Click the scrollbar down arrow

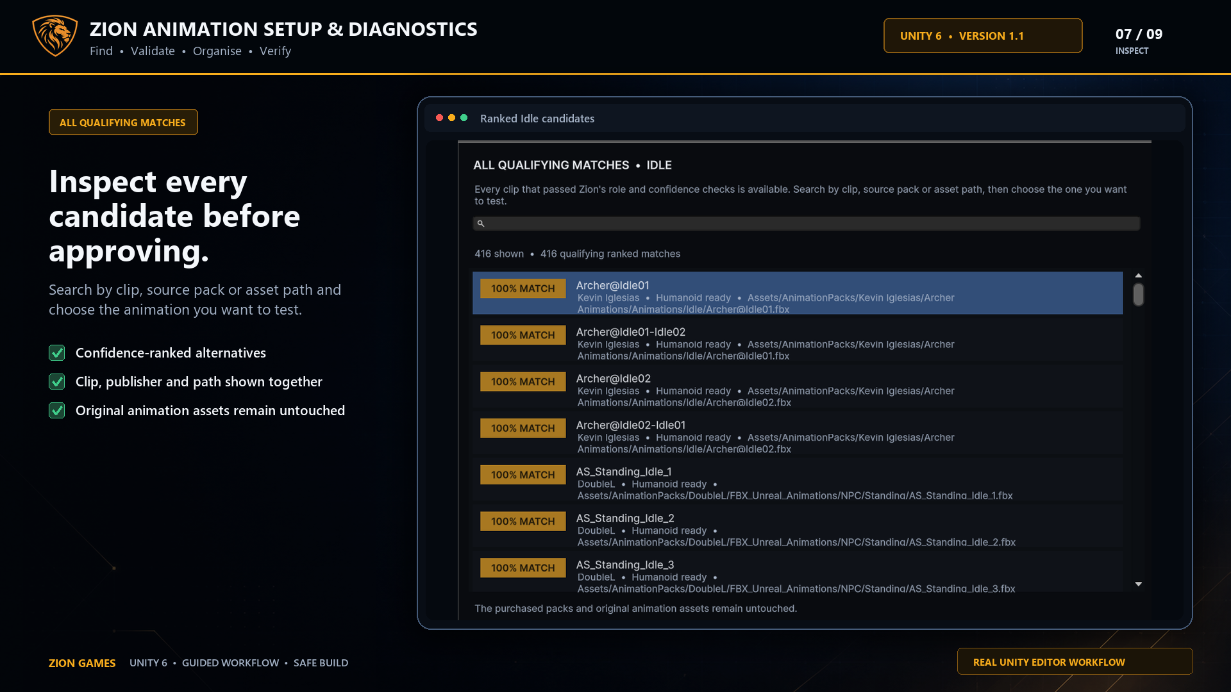(1139, 584)
